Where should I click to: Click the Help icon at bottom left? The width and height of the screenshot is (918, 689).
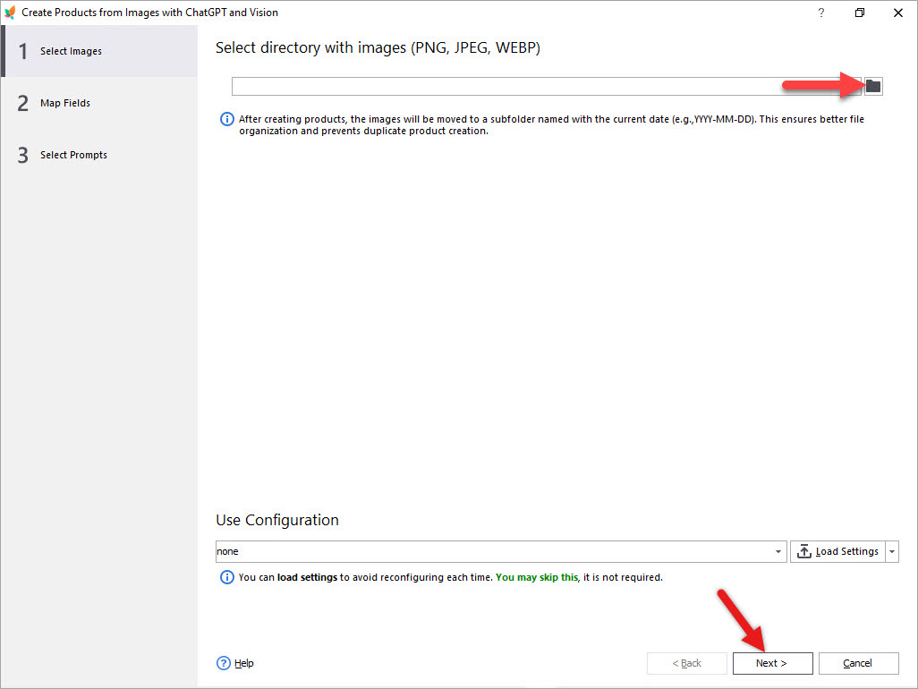pyautogui.click(x=224, y=663)
